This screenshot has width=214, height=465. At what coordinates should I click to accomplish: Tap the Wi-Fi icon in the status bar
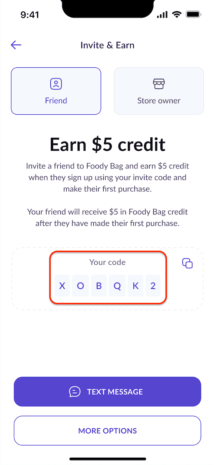point(177,14)
